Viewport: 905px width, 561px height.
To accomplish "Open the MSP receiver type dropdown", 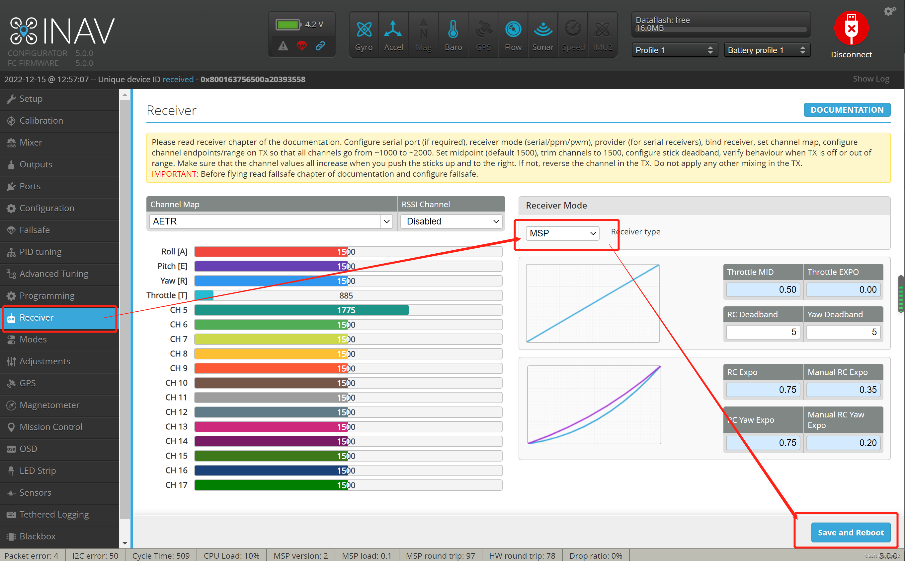I will [562, 233].
